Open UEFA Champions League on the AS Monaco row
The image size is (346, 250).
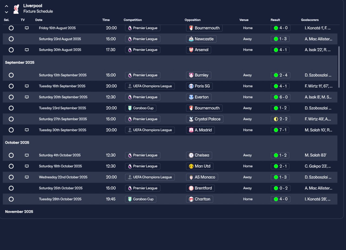pos(150,177)
